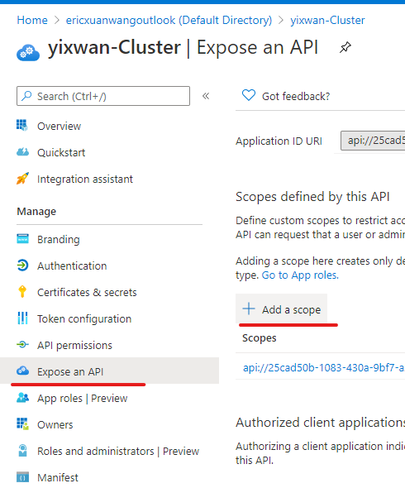Click the Integration assistant rocket icon

22,179
